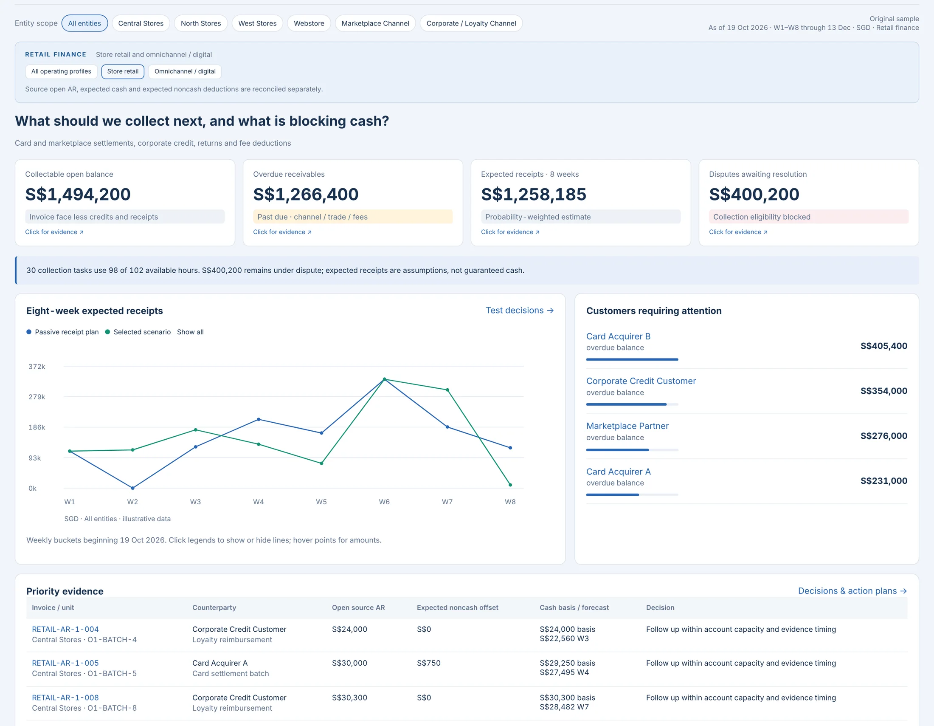Open invoice RETAIL-AR-1-008
The width and height of the screenshot is (934, 726).
tap(65, 698)
